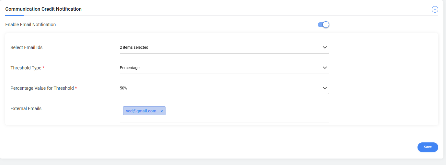Click the red asterisk beside Threshold Type
This screenshot has width=446, height=165.
click(43, 68)
